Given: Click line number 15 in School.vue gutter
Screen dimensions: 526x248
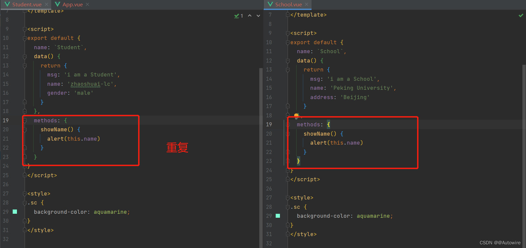Looking at the screenshot, I should (269, 88).
